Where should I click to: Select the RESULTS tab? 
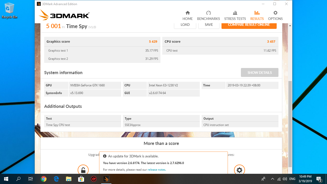[257, 16]
